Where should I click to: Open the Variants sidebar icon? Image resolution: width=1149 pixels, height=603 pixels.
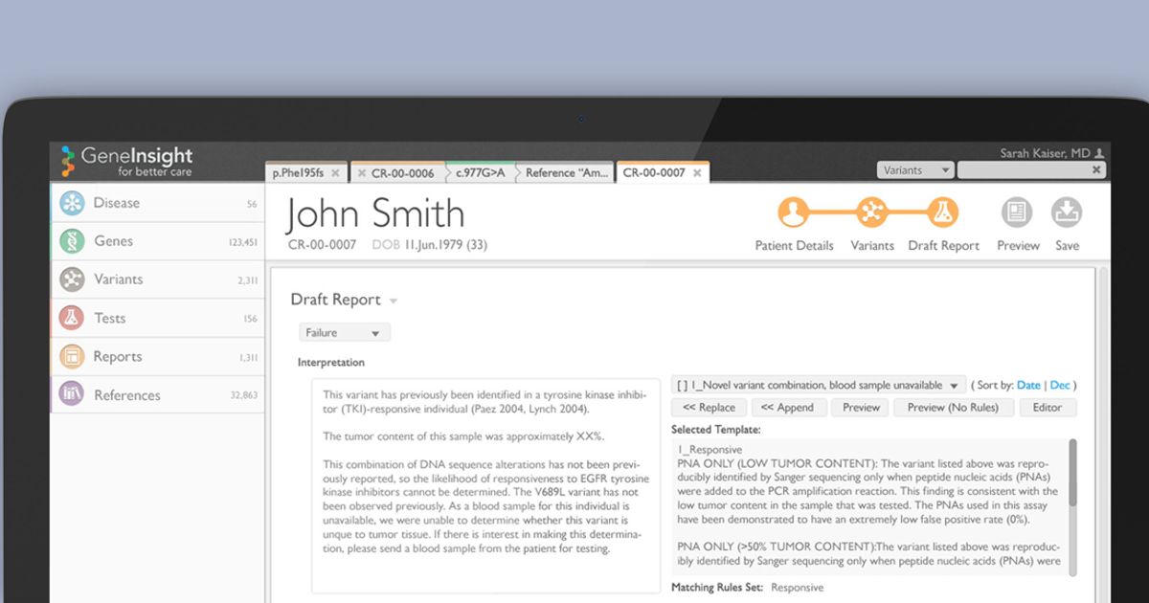(72, 279)
